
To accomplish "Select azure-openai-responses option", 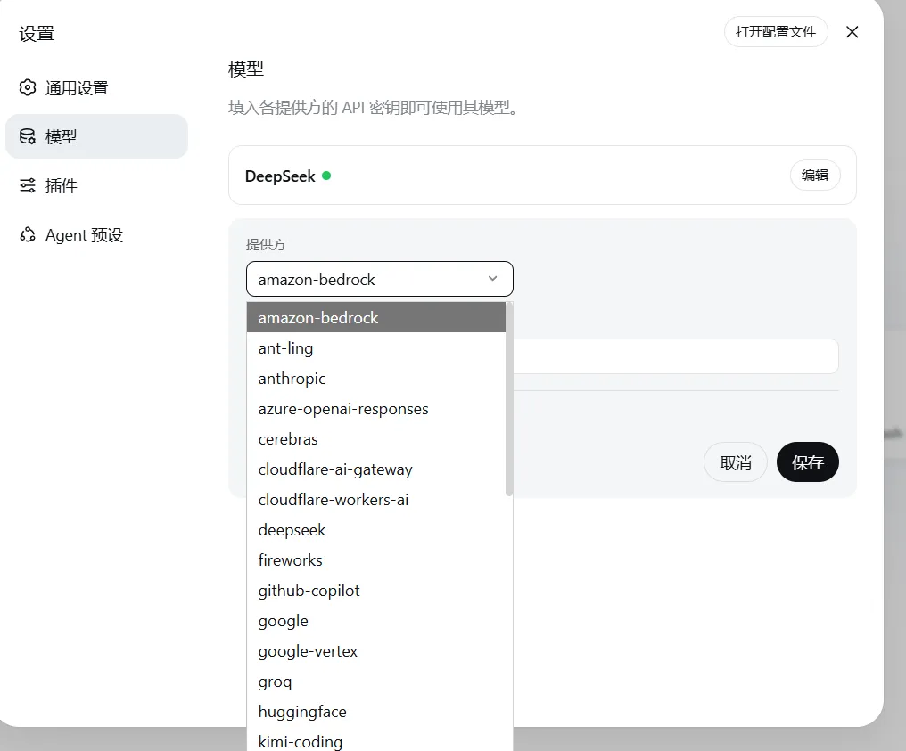I will click(376, 409).
